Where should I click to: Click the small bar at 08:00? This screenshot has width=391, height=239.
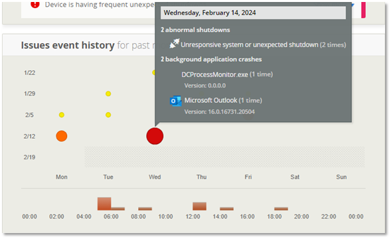[145, 208]
